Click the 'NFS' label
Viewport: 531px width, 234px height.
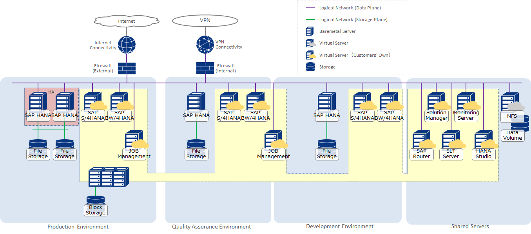tap(512, 116)
